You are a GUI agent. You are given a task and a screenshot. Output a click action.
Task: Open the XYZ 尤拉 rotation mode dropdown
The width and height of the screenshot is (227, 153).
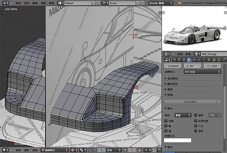[x=202, y=72]
